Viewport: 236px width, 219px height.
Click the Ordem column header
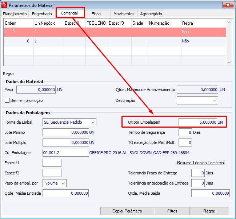pos(19,23)
